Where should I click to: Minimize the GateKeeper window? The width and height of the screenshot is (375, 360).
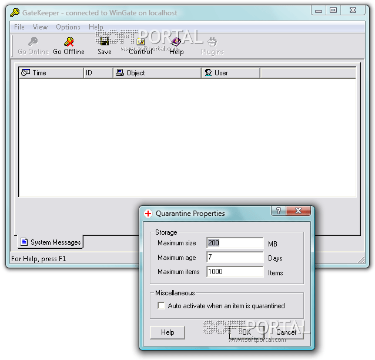pyautogui.click(x=319, y=11)
